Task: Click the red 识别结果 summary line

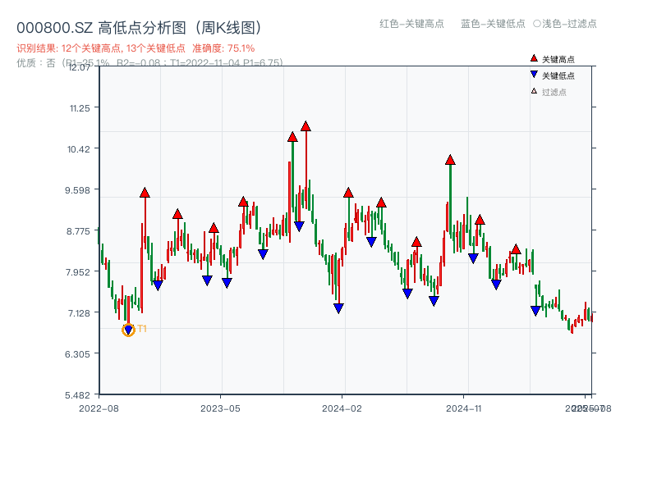Action: coord(136,48)
